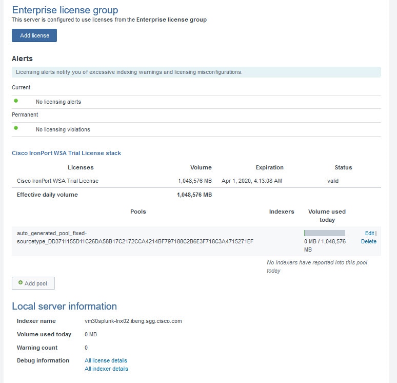Click the 'No licensing violations' text
This screenshot has height=383, width=397.
click(x=63, y=129)
